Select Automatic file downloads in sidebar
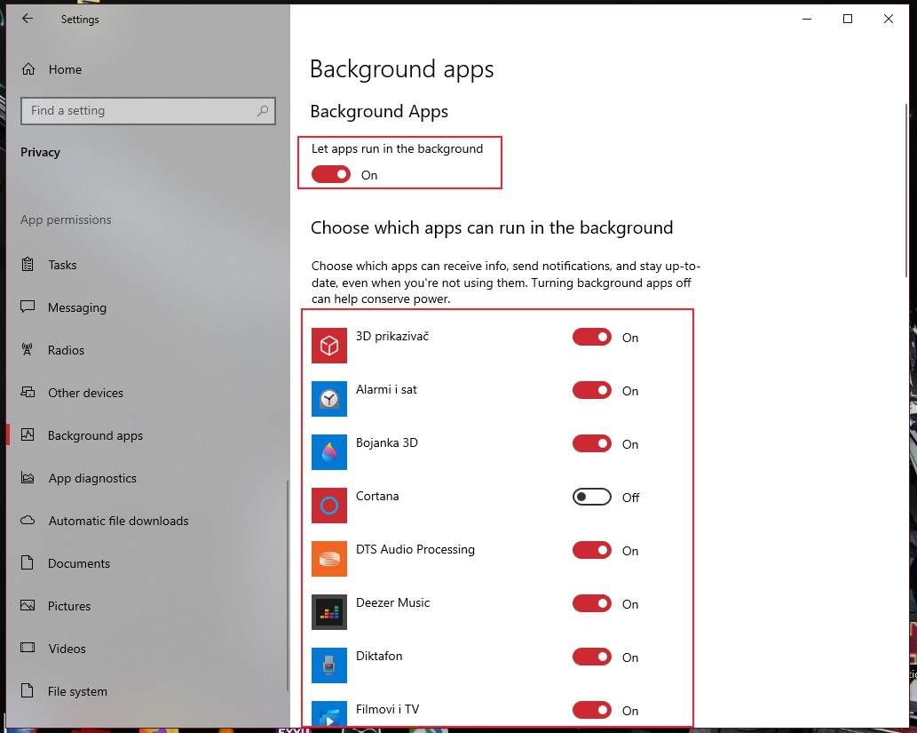 117,521
